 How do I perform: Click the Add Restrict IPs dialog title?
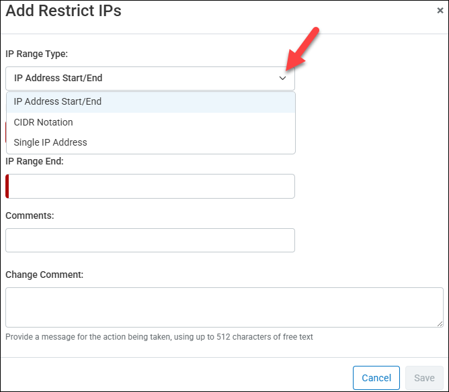(64, 11)
